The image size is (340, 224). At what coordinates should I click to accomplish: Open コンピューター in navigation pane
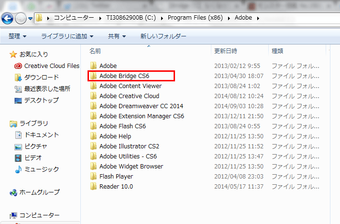[40, 215]
